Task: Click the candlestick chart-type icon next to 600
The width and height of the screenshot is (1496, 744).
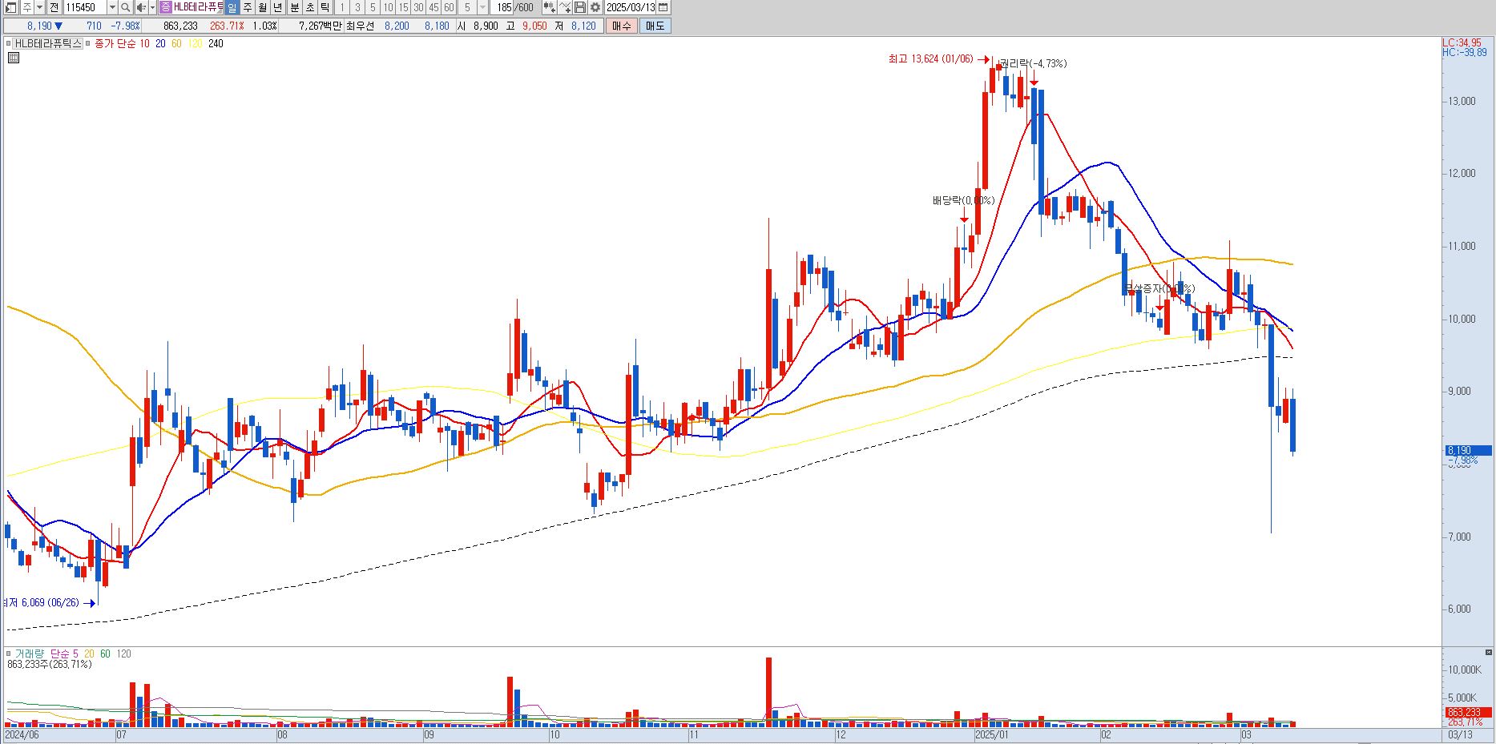Action: [x=549, y=7]
